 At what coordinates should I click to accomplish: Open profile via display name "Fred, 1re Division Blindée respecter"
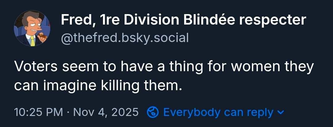tap(183, 20)
